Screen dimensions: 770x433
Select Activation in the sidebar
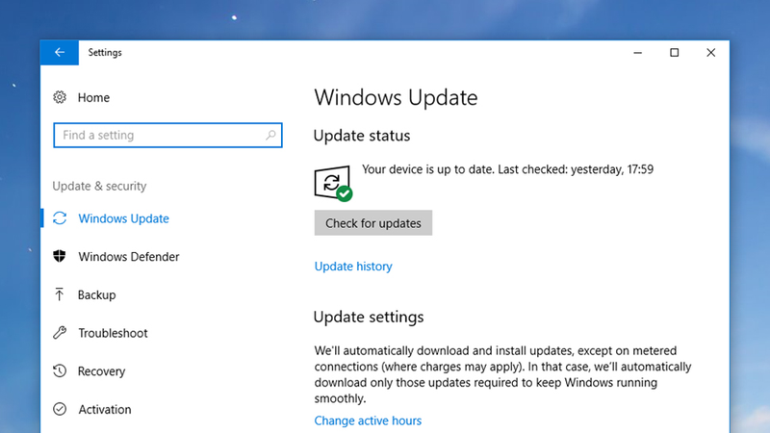tap(105, 409)
